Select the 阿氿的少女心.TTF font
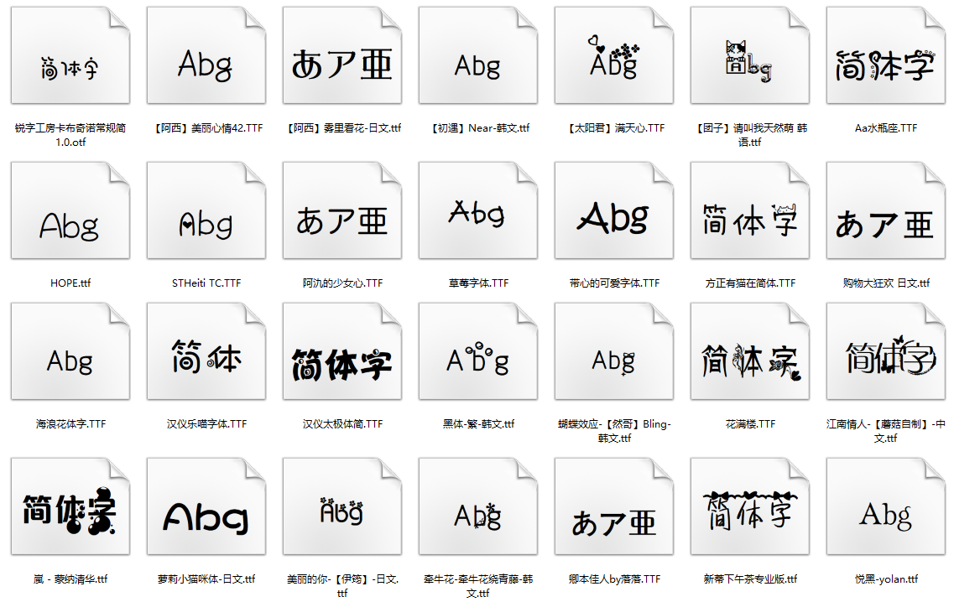This screenshot has width=954, height=602. pyautogui.click(x=342, y=211)
